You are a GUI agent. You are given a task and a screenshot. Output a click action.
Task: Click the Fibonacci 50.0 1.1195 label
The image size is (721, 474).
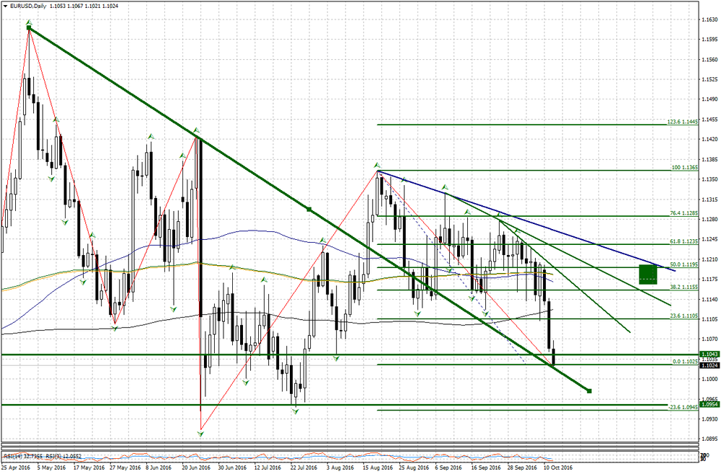coord(684,264)
